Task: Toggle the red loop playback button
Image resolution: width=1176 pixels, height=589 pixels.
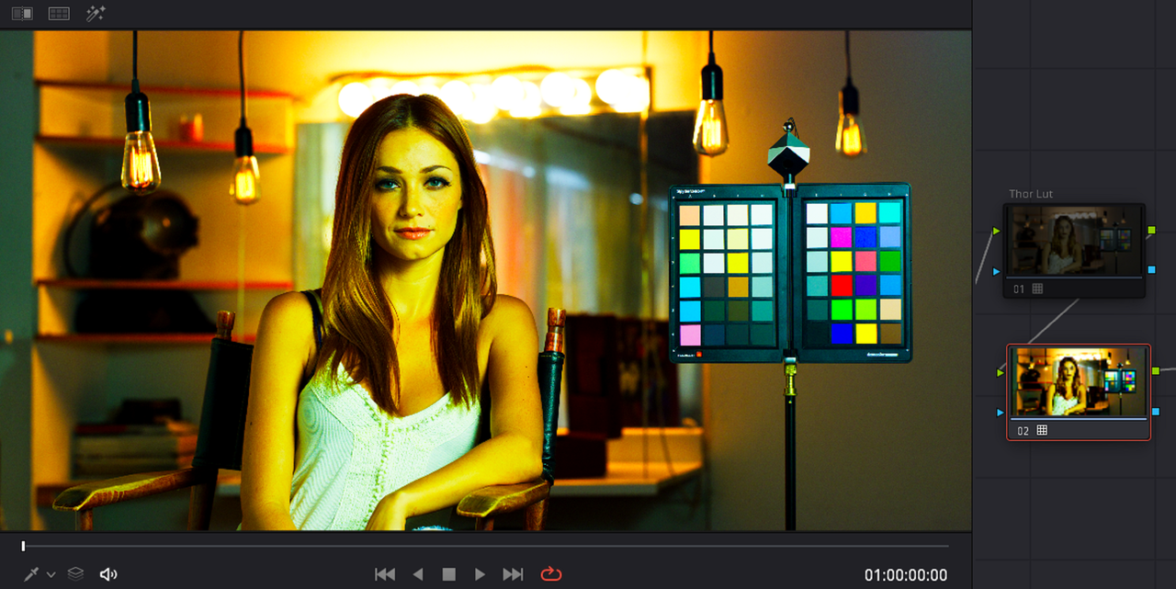Action: [550, 574]
